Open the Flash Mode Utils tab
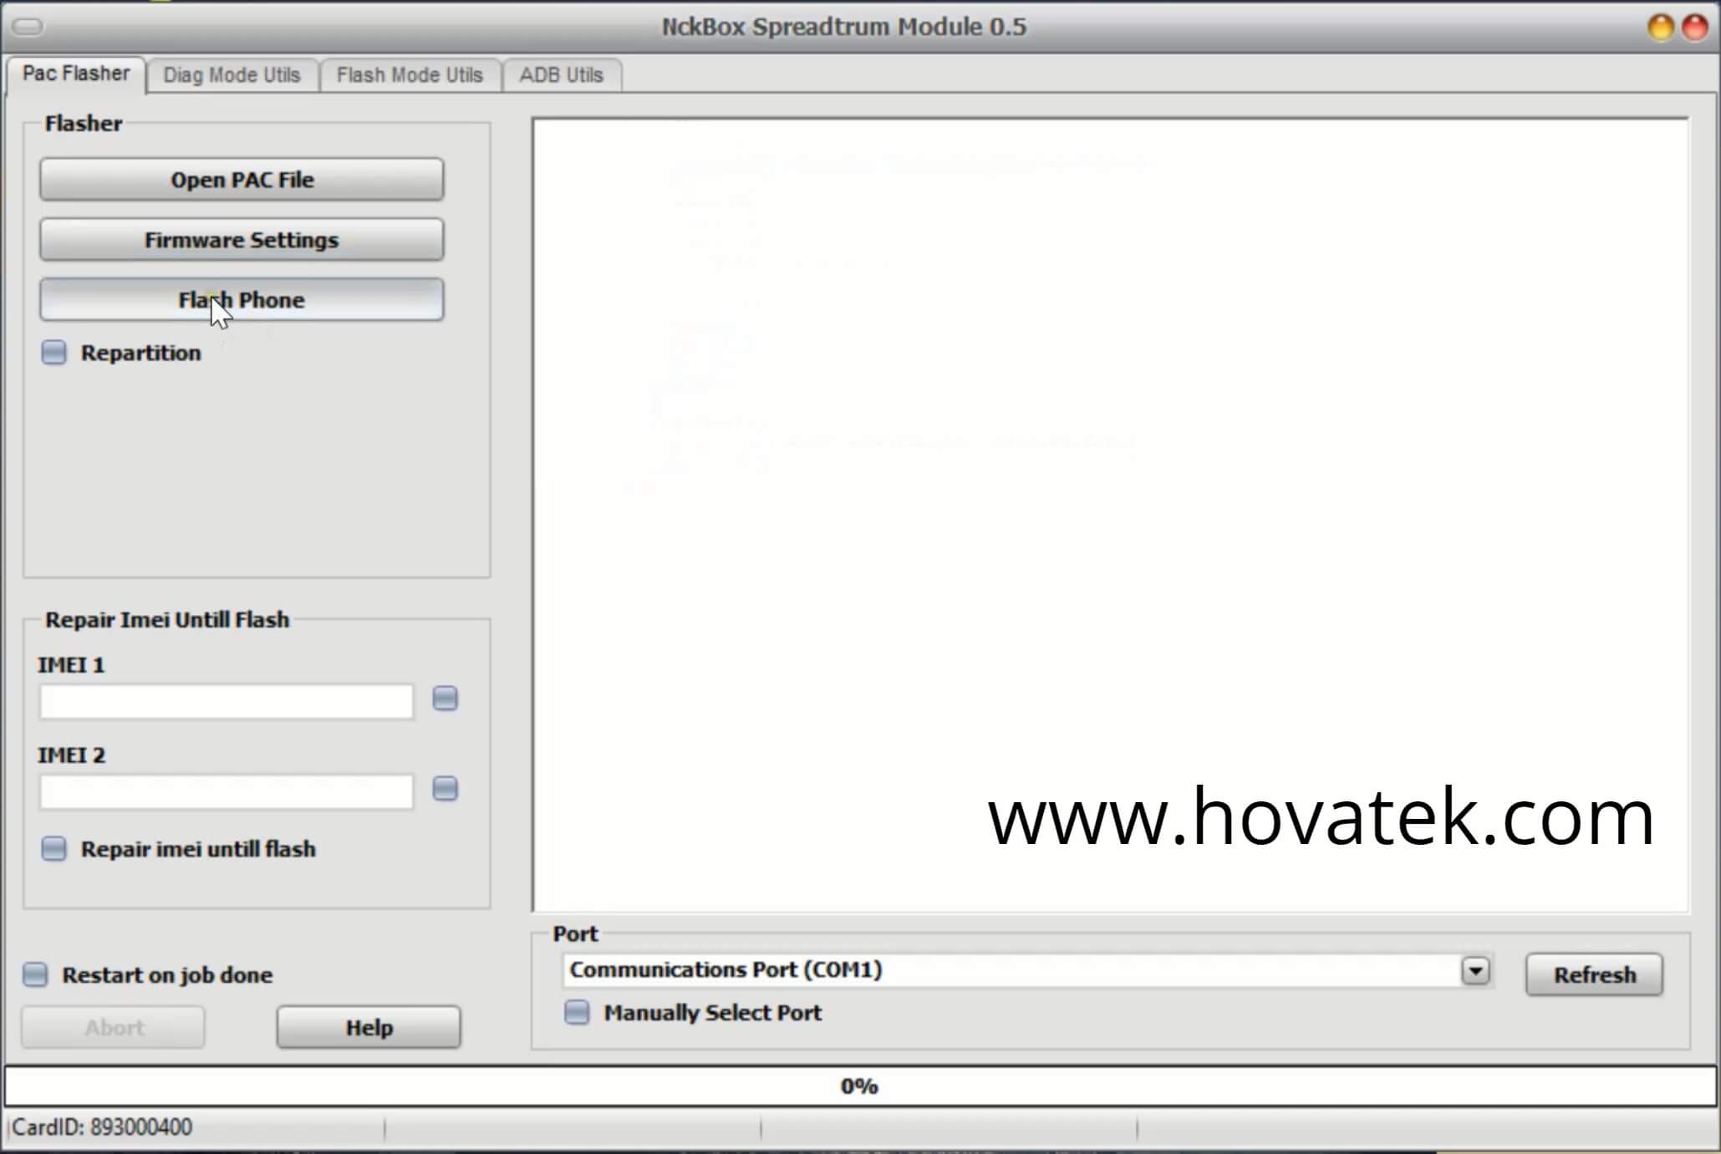1721x1154 pixels. [410, 75]
